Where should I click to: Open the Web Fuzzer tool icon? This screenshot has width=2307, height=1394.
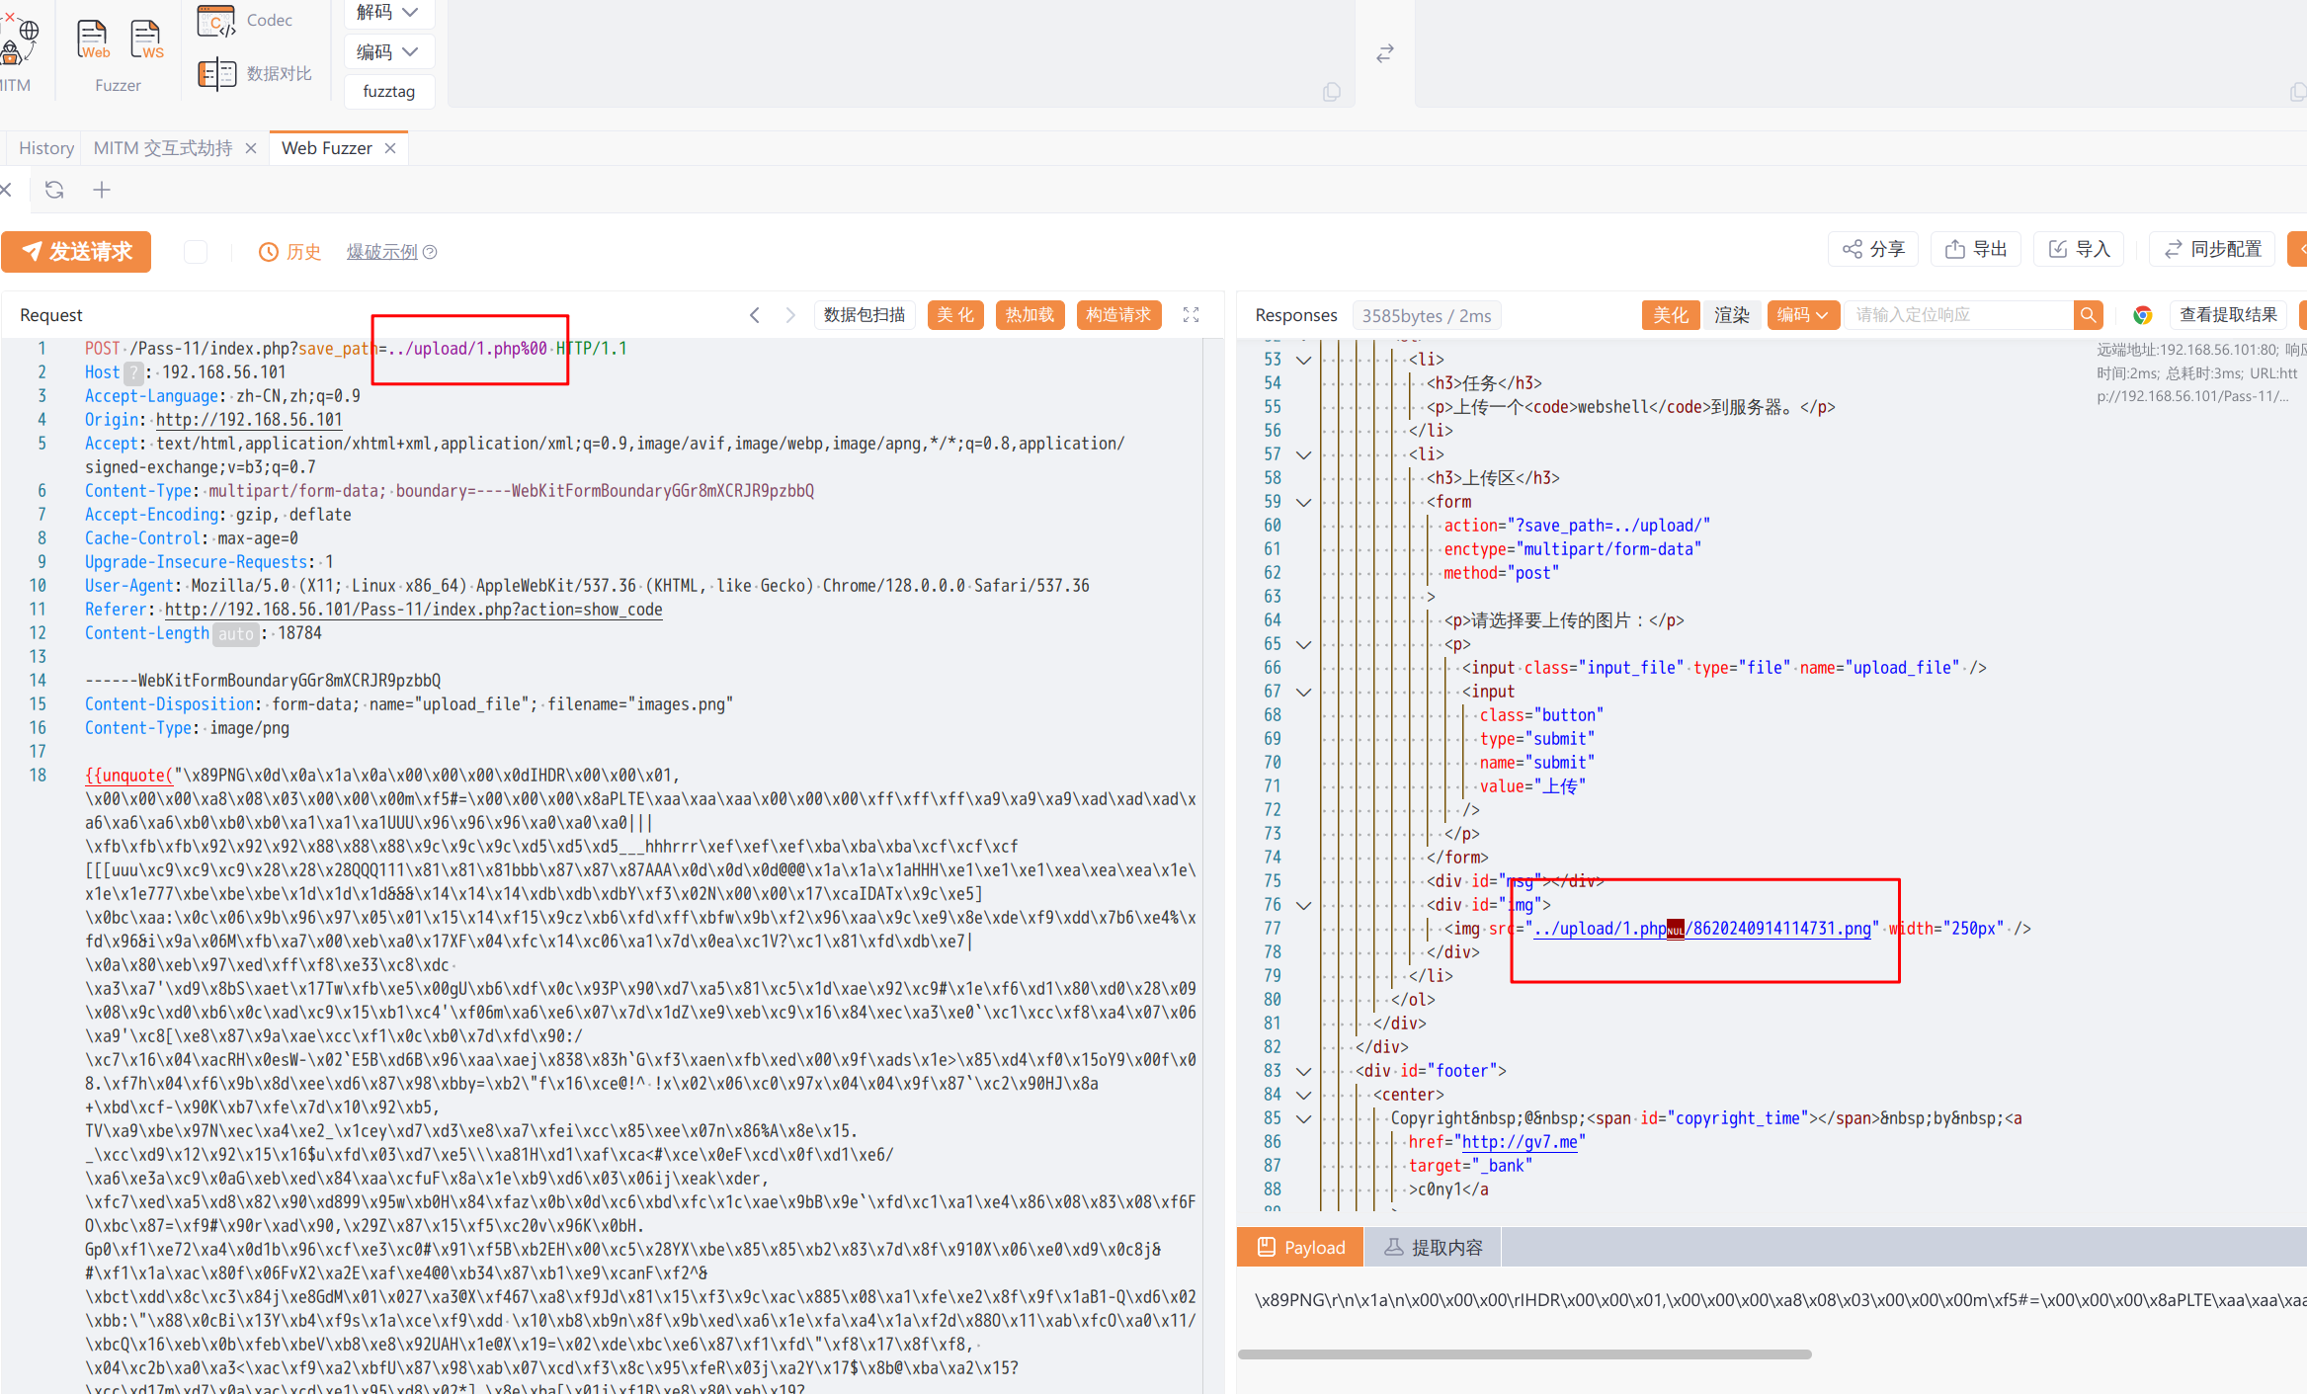(x=93, y=41)
